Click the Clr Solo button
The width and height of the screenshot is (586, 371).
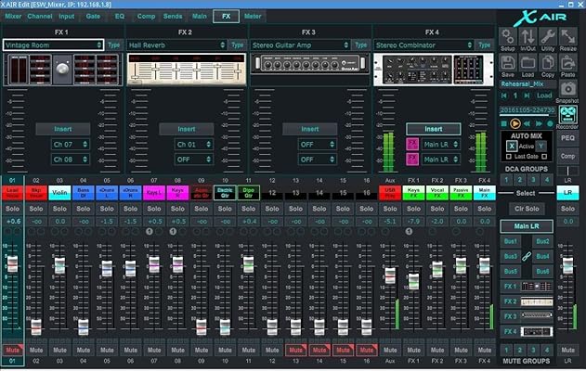526,208
